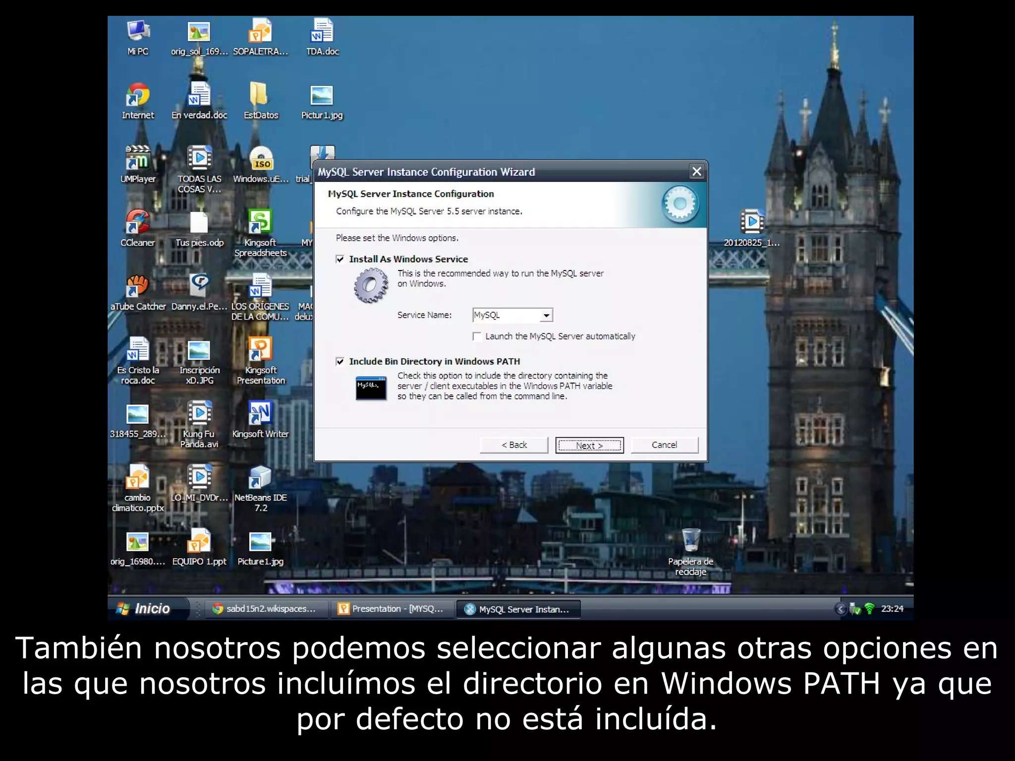Click the Next button in the wizard
This screenshot has width=1015, height=761.
pos(589,445)
